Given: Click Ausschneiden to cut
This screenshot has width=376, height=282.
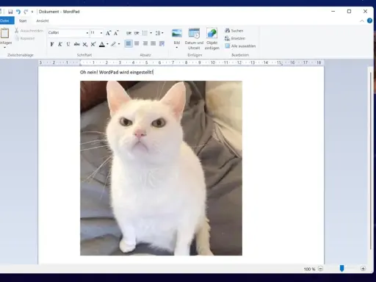Looking at the screenshot, I should click(x=29, y=31).
